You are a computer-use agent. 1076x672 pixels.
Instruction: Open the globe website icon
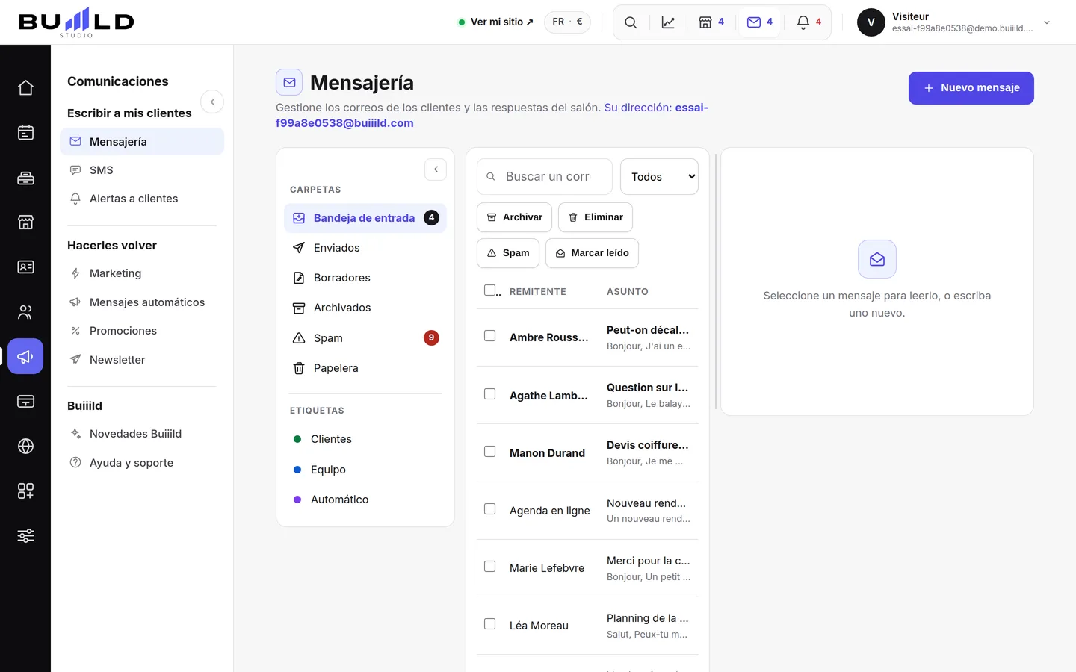(25, 447)
